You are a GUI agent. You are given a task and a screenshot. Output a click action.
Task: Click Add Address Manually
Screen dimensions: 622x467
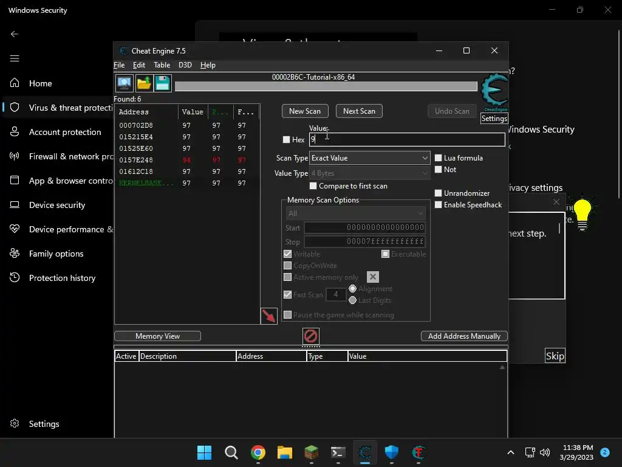(464, 336)
